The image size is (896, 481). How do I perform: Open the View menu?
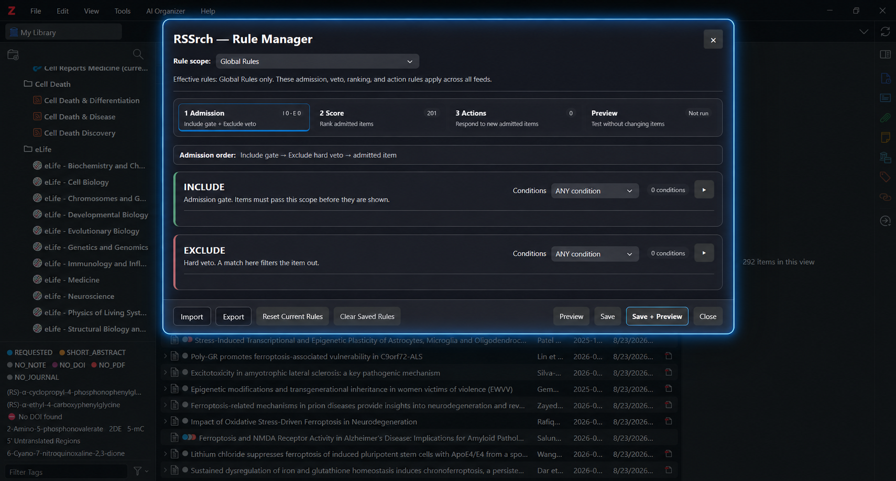(x=91, y=11)
